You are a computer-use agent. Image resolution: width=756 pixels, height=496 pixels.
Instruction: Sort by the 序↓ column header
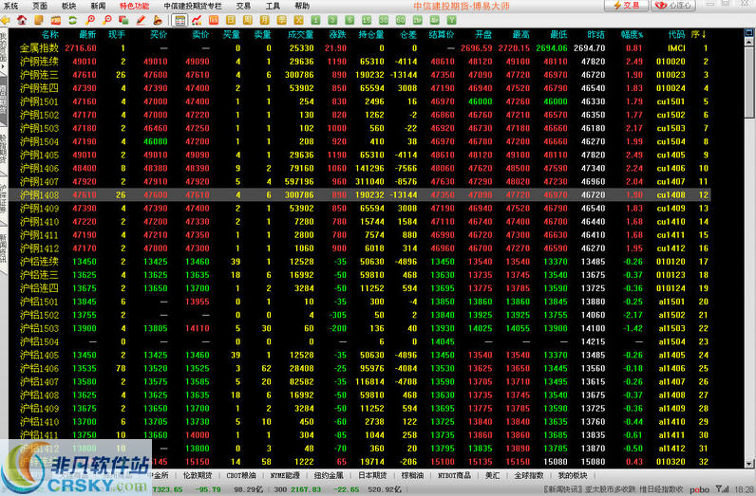tap(699, 34)
